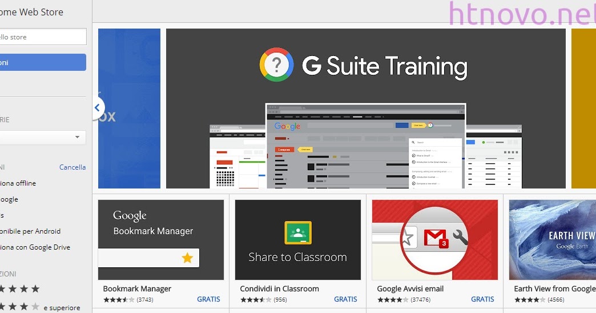
Task: Select the five-star rating filter
Action: click(20, 289)
